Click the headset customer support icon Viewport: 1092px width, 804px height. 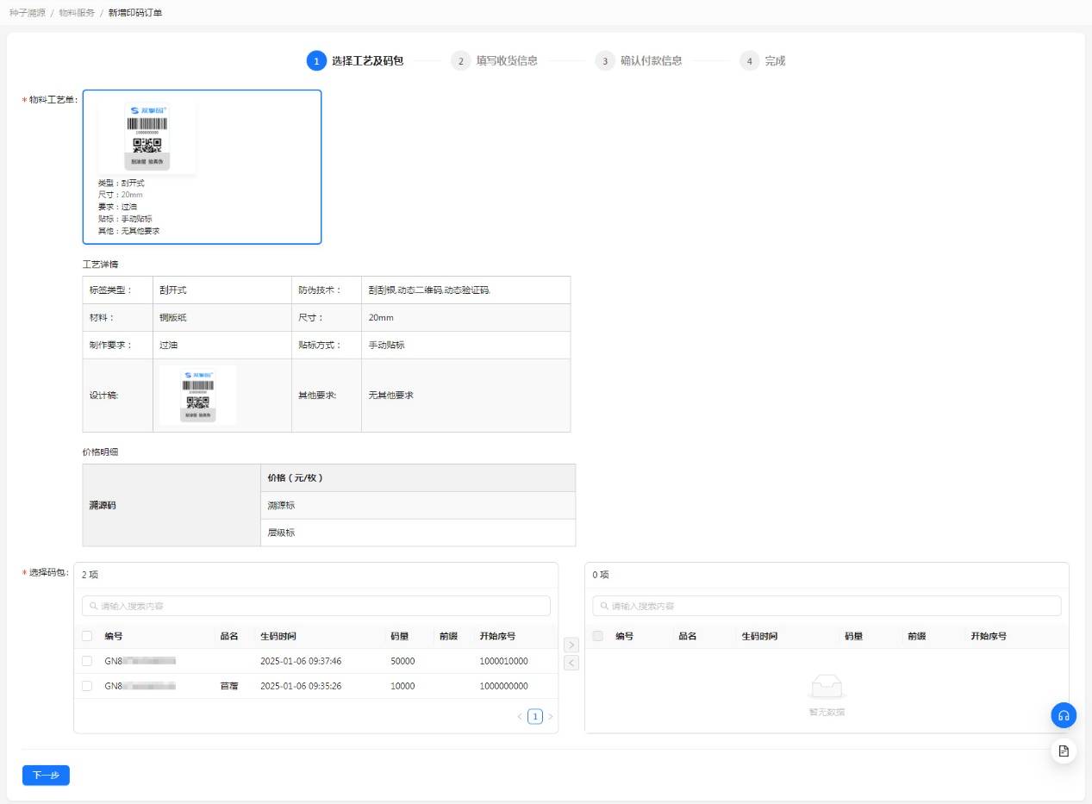(1064, 715)
